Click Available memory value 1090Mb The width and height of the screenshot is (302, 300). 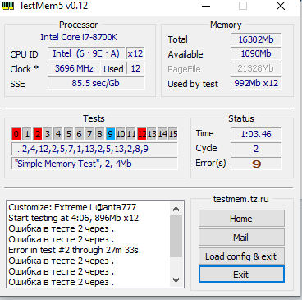(256, 53)
